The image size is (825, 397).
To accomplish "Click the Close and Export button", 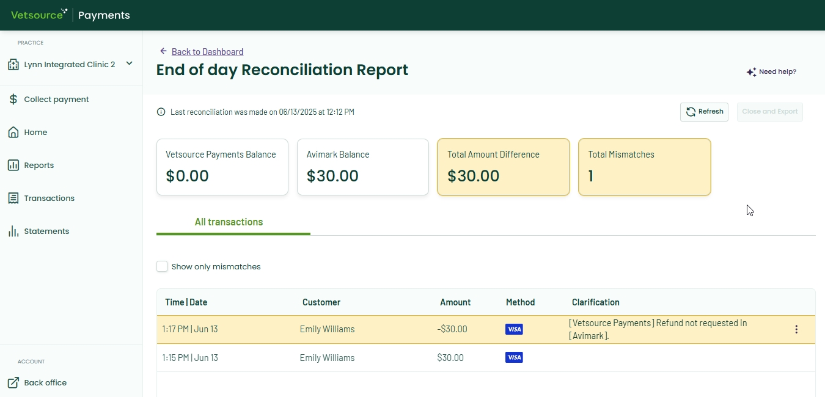I will [x=770, y=112].
